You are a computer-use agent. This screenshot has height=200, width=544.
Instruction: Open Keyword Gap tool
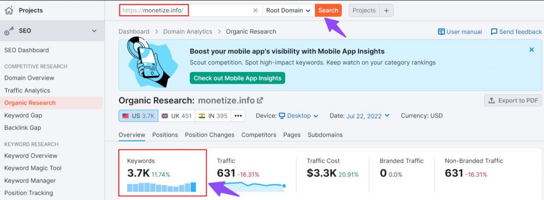(x=23, y=115)
